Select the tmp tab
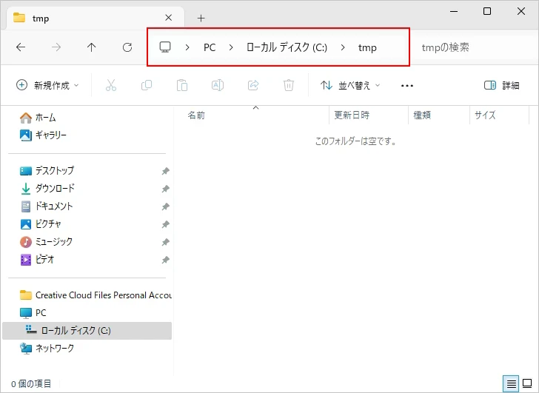Image resolution: width=539 pixels, height=393 pixels. [x=89, y=18]
